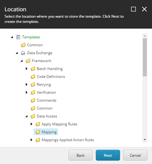Expand the Batch Handling folder
The width and height of the screenshot is (152, 164).
point(27,69)
